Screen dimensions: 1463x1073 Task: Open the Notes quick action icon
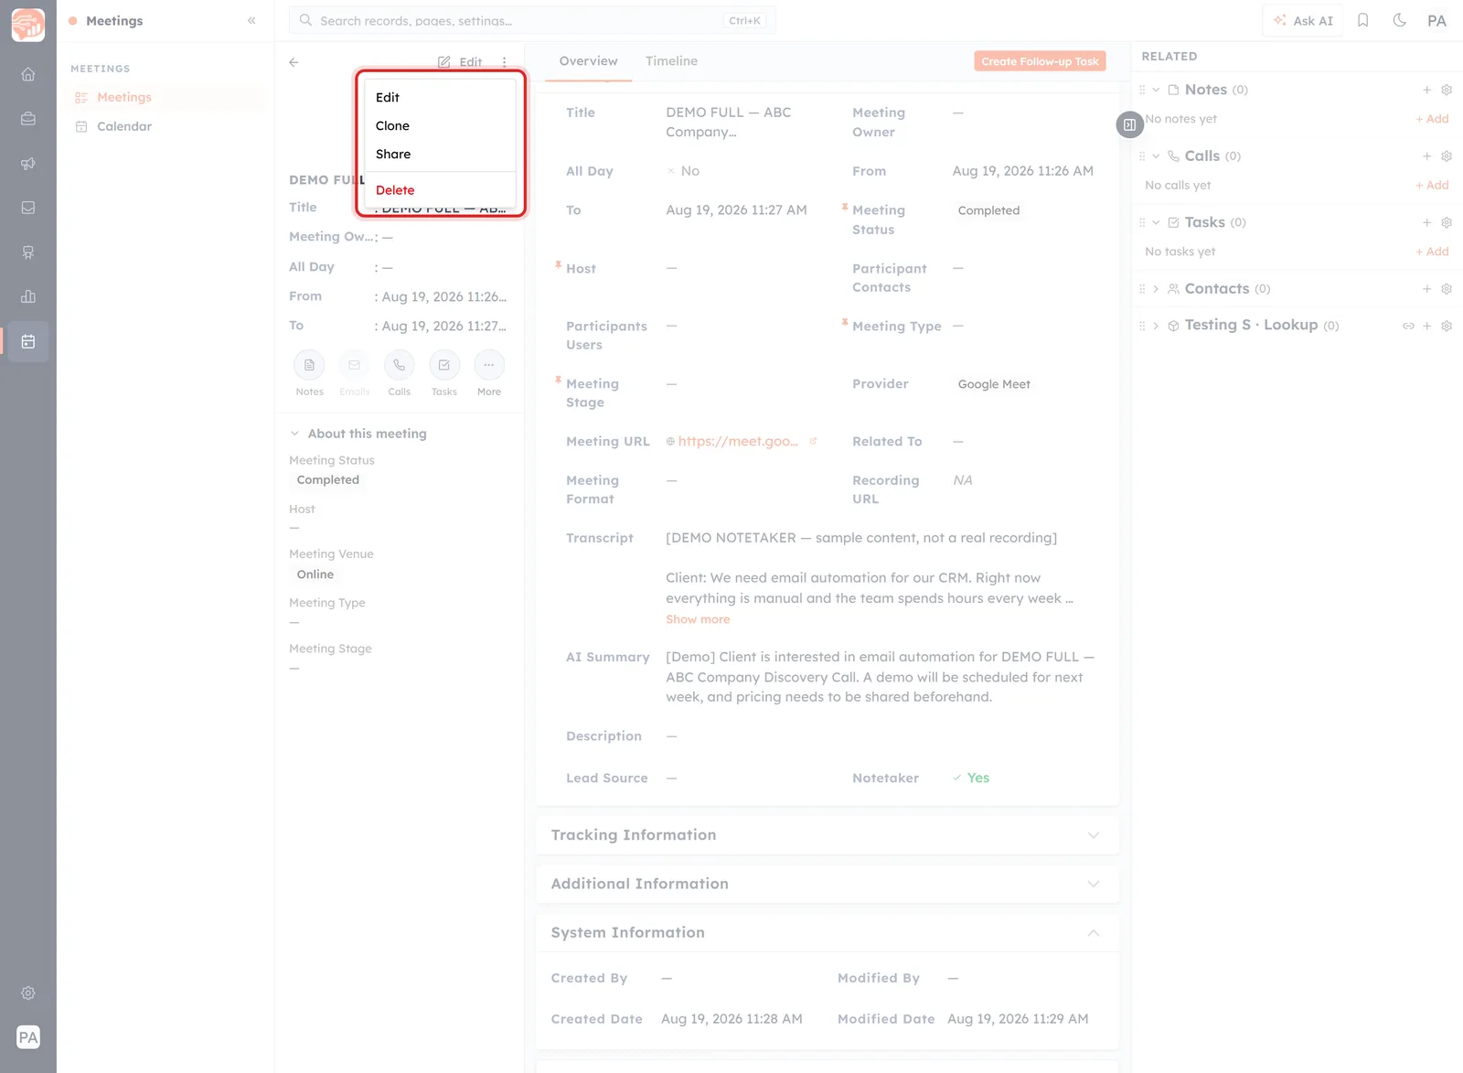coord(309,365)
